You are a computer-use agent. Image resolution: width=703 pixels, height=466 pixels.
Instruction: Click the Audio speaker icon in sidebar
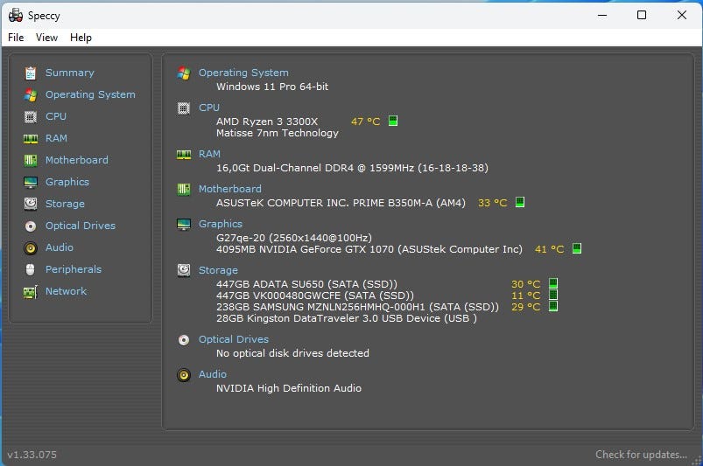point(31,248)
